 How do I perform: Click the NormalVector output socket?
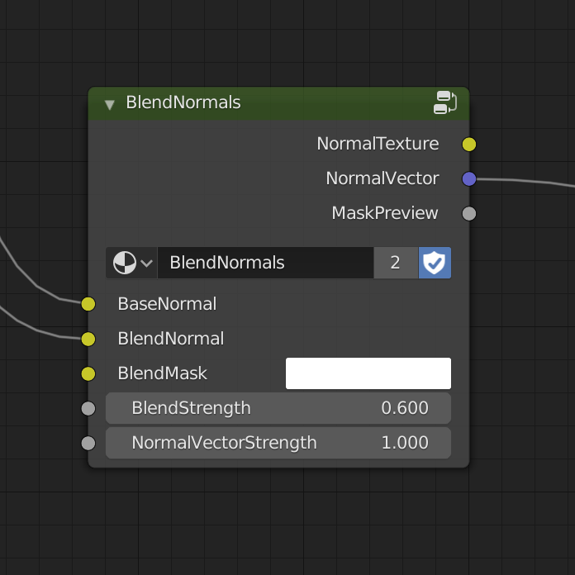[469, 178]
